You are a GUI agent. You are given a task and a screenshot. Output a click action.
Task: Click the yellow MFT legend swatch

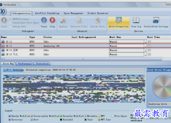click(x=99, y=116)
